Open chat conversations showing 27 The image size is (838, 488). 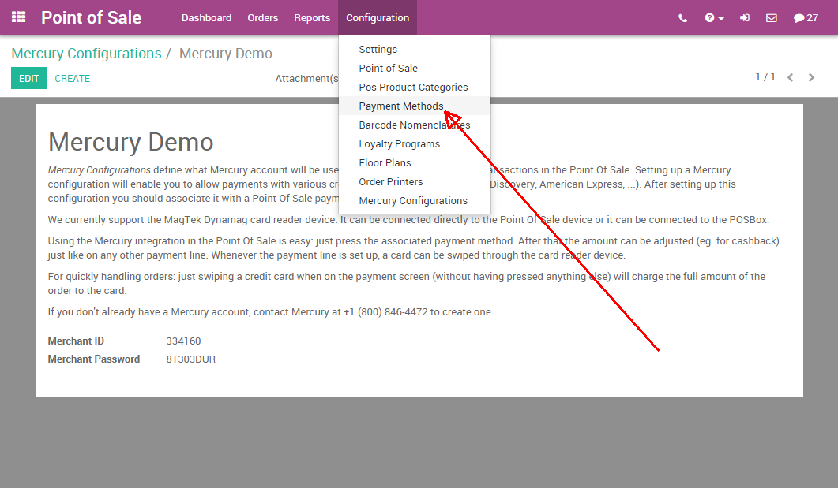click(806, 18)
